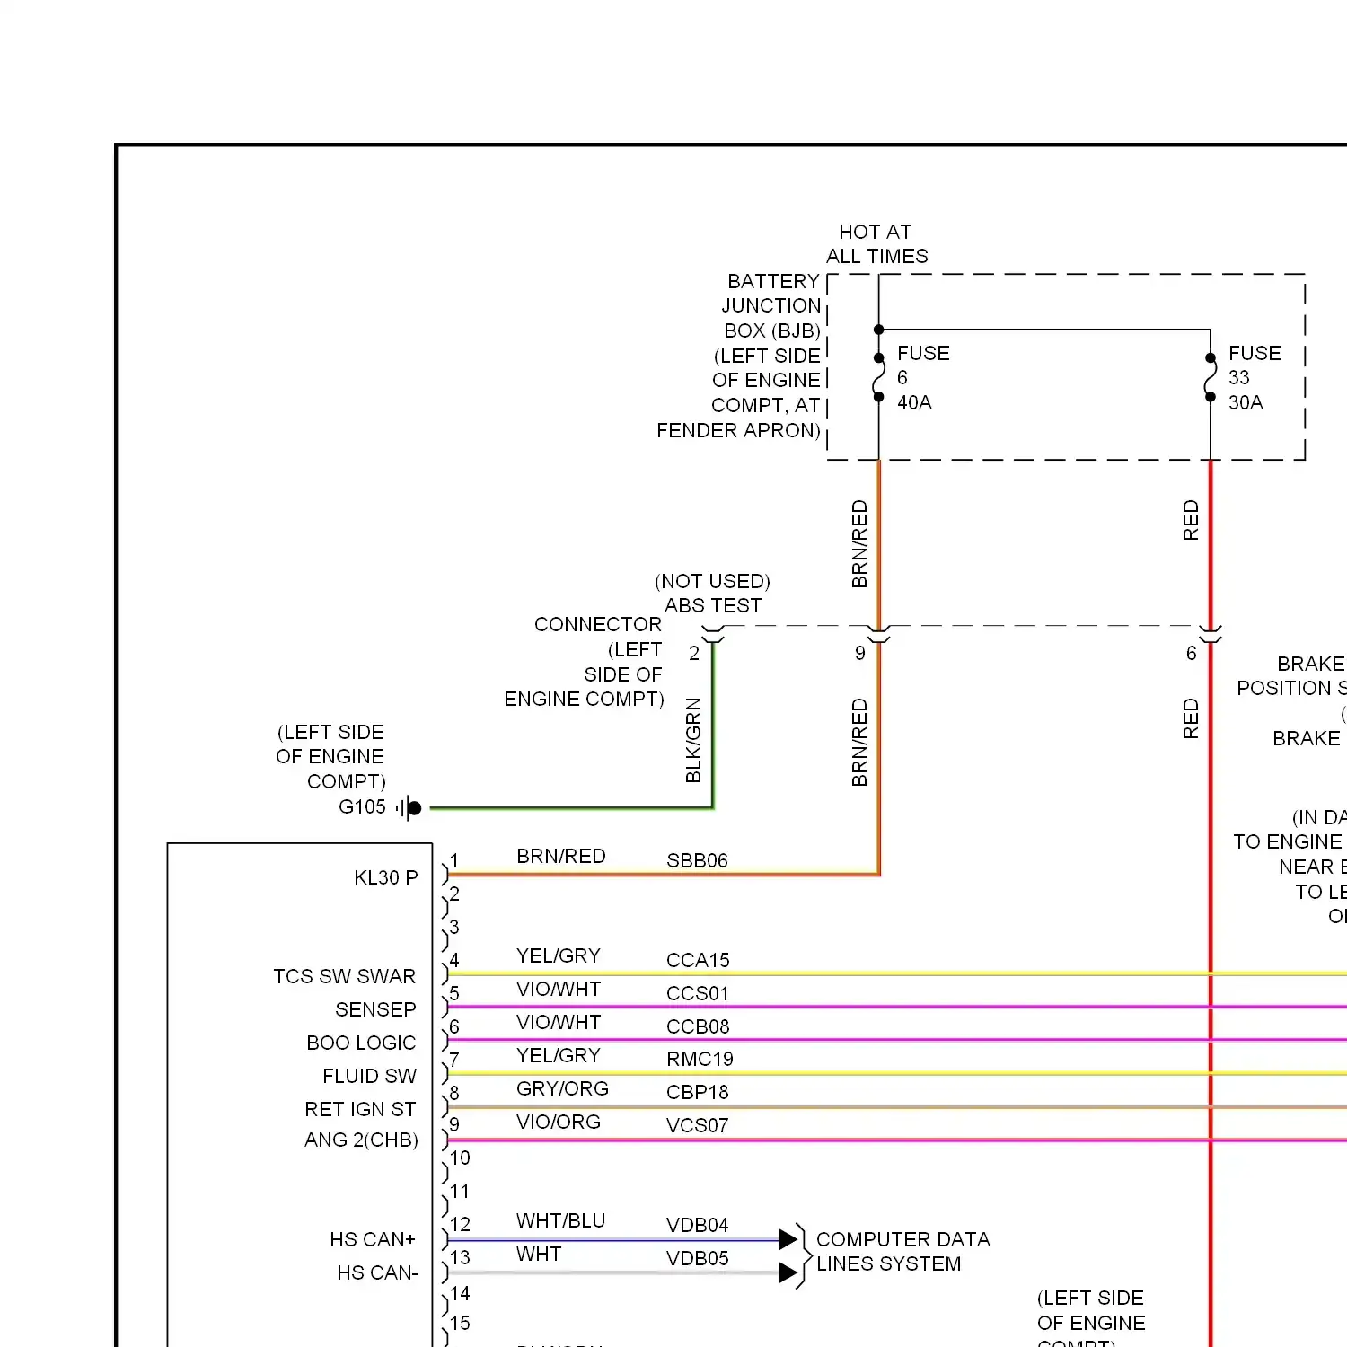Click the RET IGN ST pin label

[x=360, y=1109]
